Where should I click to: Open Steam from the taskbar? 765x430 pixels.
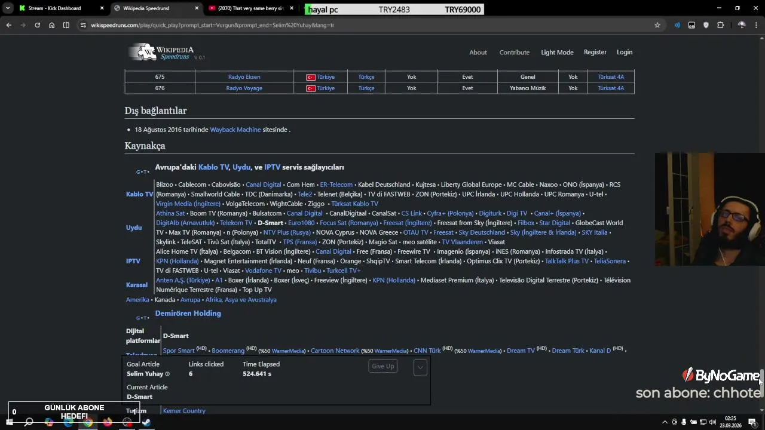(x=146, y=422)
